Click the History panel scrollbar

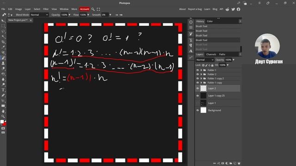[x=241, y=48]
